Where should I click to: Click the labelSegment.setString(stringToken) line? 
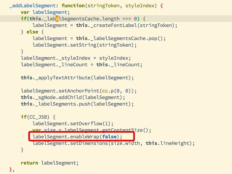click(84, 45)
